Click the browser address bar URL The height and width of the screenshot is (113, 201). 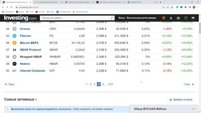click(x=28, y=7)
